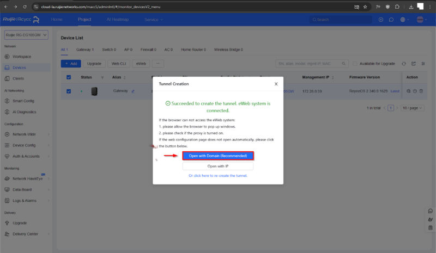Switch to the Wireless Bridge 0 tab

(x=228, y=50)
